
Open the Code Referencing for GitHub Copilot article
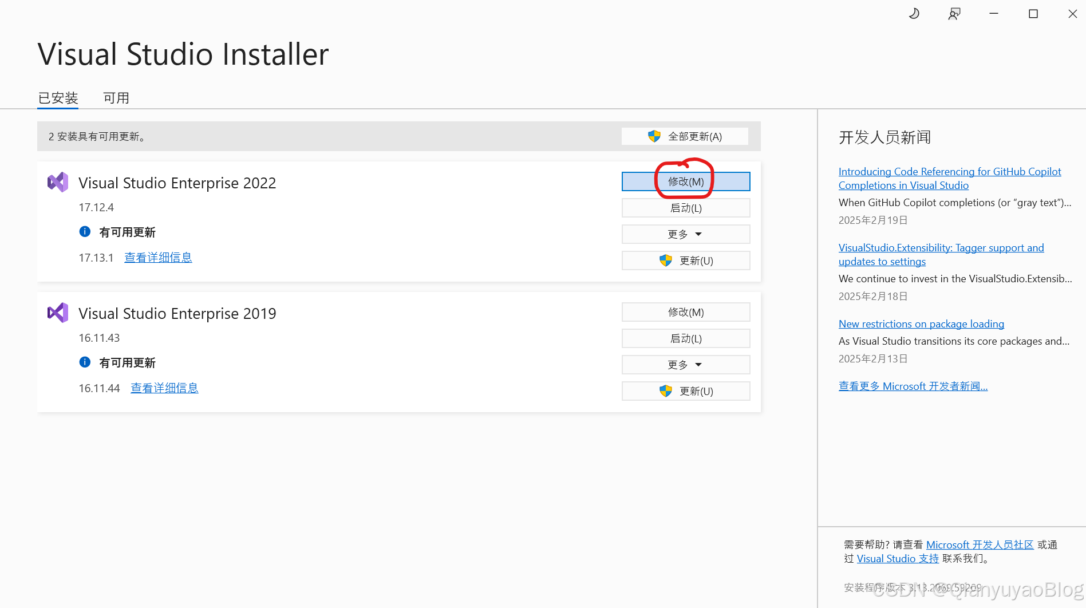(x=950, y=179)
